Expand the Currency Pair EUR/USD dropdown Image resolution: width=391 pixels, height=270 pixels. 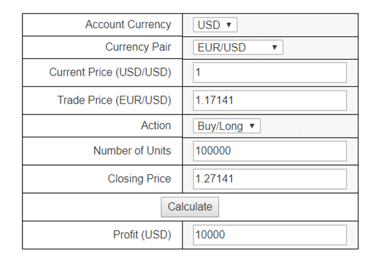pyautogui.click(x=238, y=47)
